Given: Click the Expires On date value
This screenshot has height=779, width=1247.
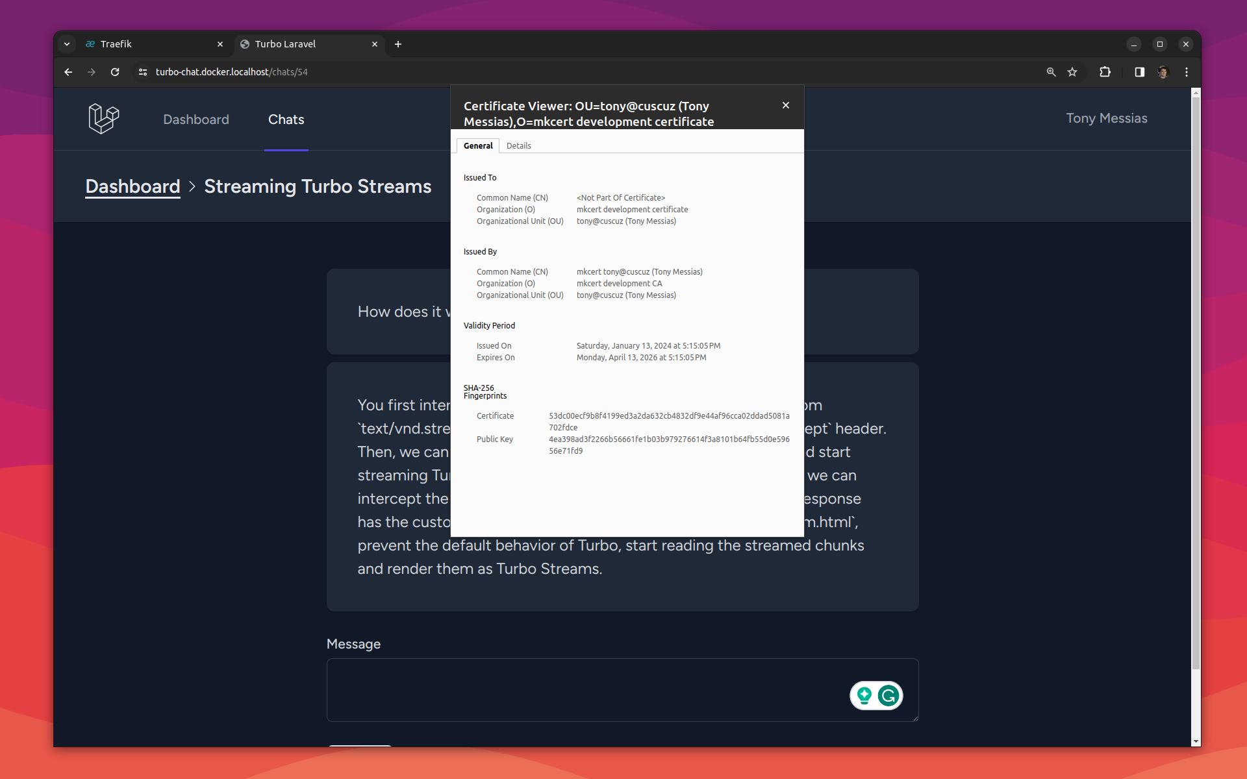Looking at the screenshot, I should (x=641, y=358).
